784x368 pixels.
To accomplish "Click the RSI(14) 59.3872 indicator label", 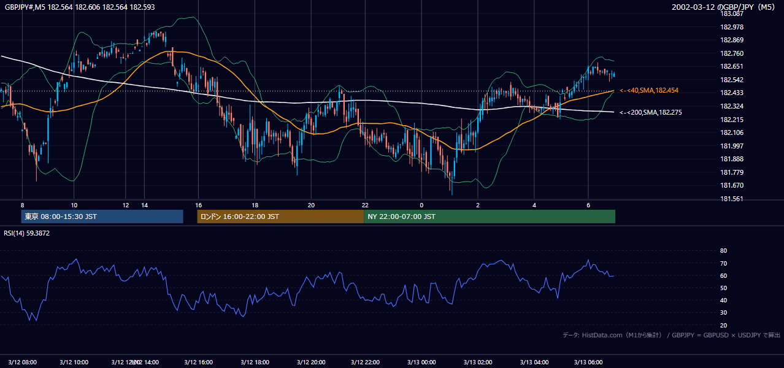I will point(27,233).
